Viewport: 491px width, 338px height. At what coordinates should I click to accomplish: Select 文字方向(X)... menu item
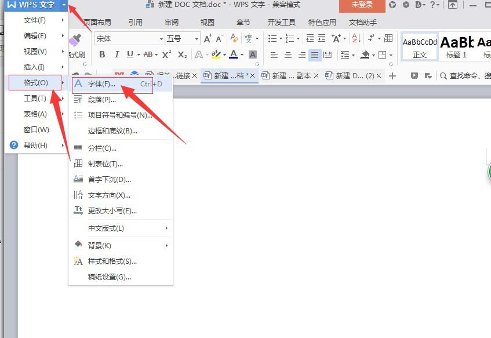point(121,195)
